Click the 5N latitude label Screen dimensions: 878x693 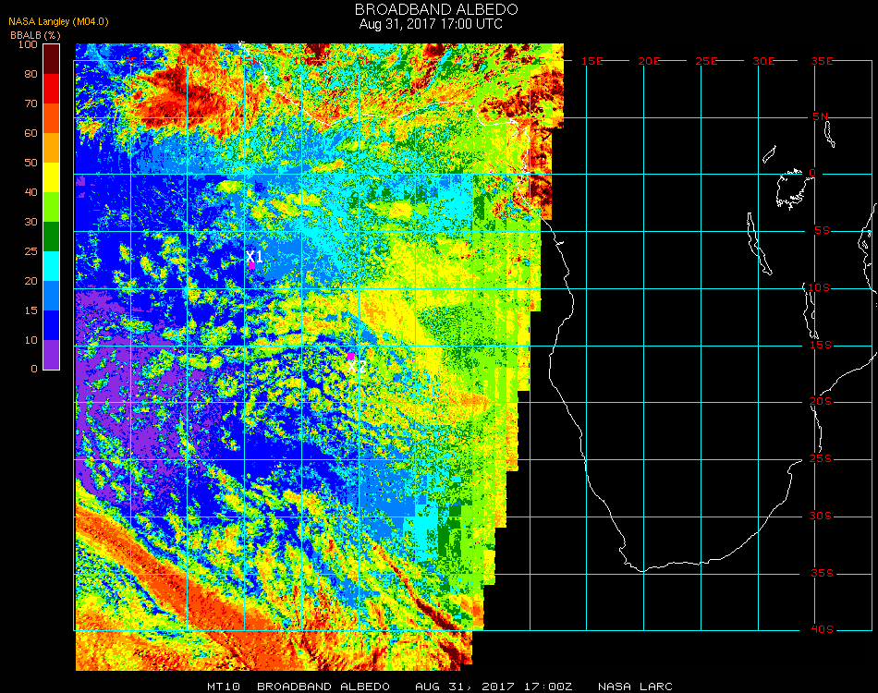pos(821,116)
